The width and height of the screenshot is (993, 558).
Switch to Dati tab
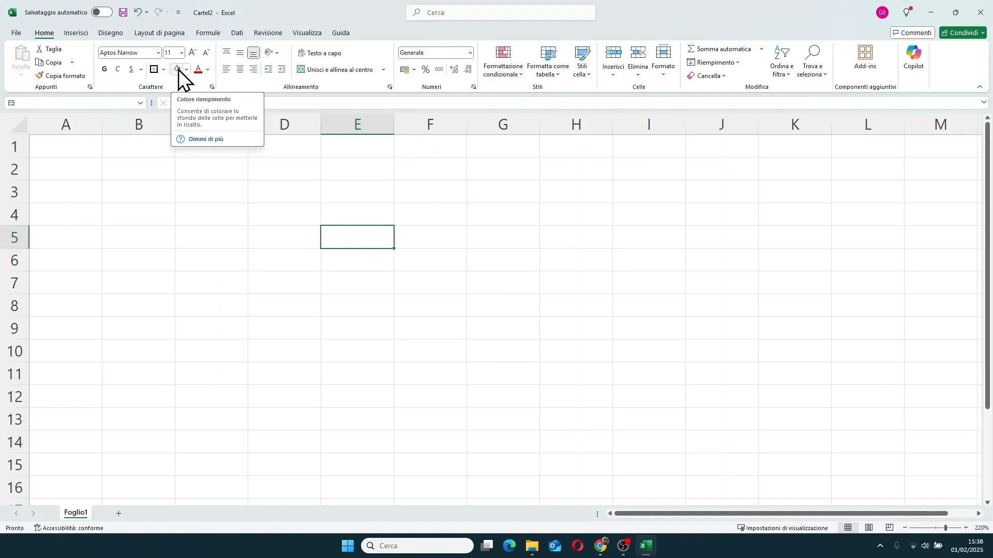237,33
